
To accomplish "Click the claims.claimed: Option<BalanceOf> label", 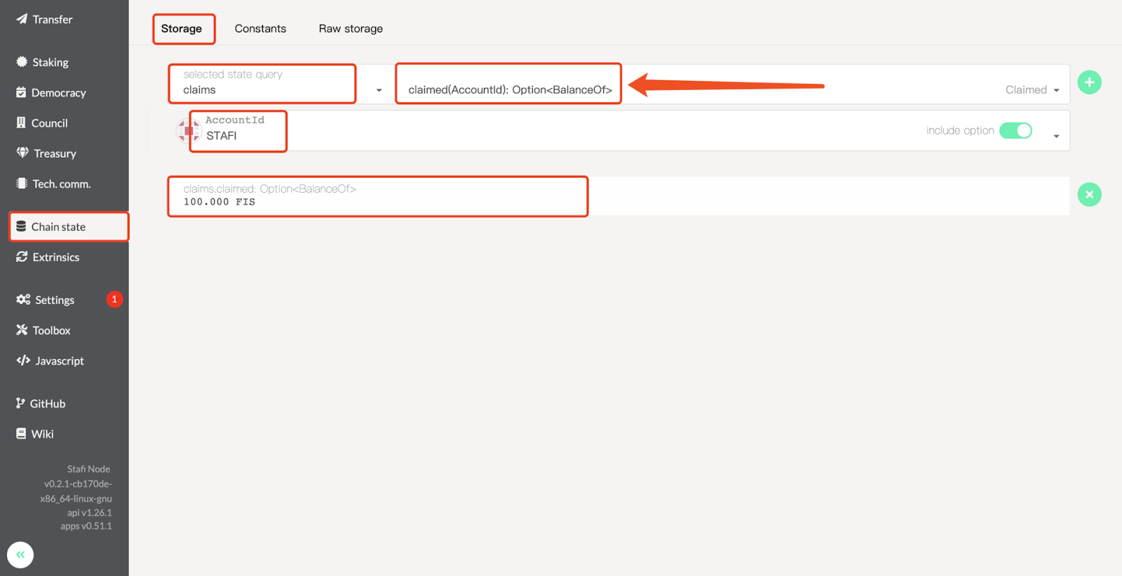I will point(270,188).
